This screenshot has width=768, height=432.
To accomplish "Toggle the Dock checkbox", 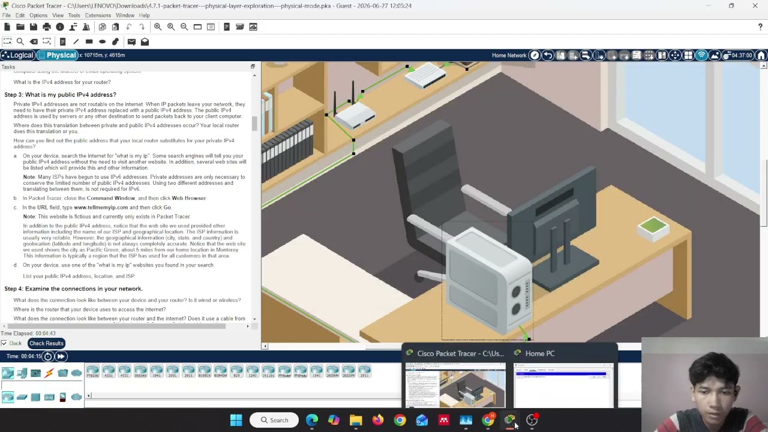I will tap(4, 343).
